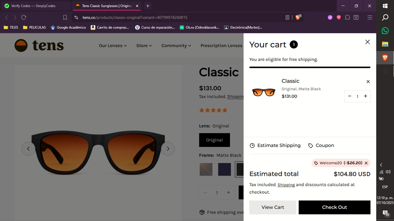Select the navy blue frame swatch
This screenshot has height=221, width=394.
224,169
